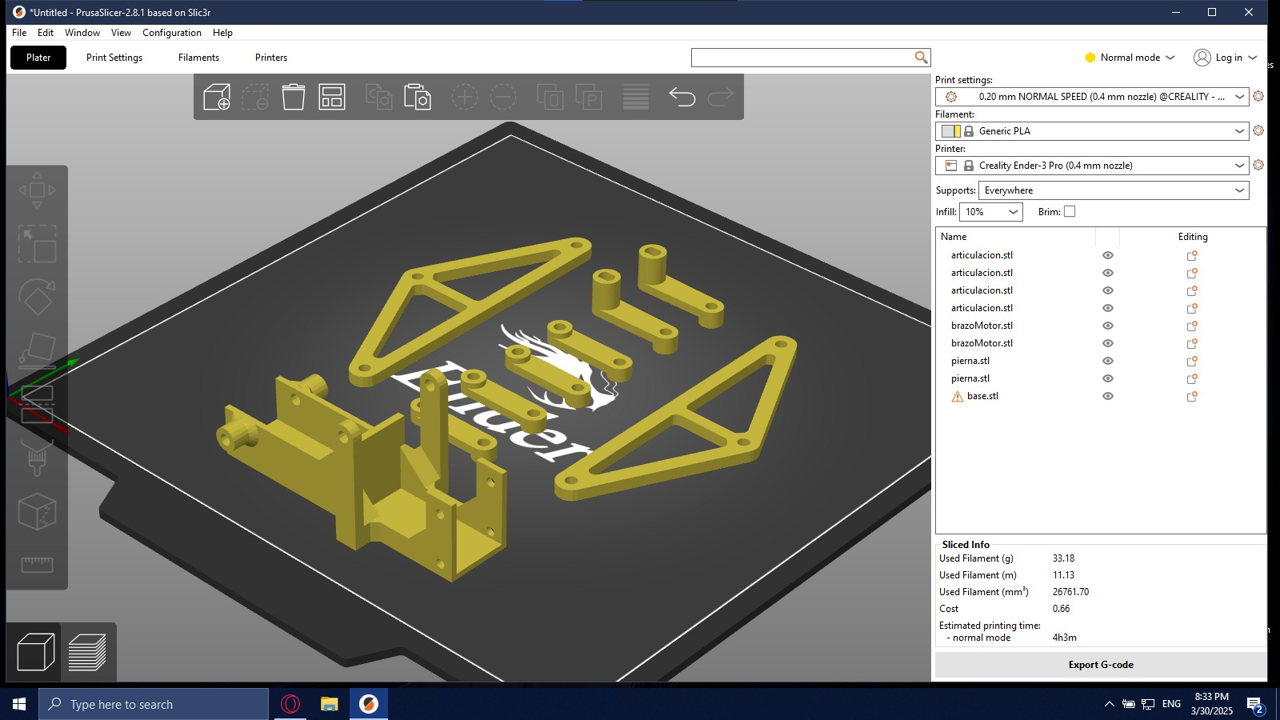Select the Move gizmo tool
Image resolution: width=1280 pixels, height=720 pixels.
[x=37, y=190]
